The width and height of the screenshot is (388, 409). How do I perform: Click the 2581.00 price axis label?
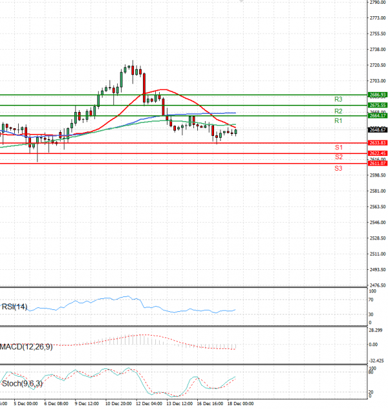(x=378, y=191)
